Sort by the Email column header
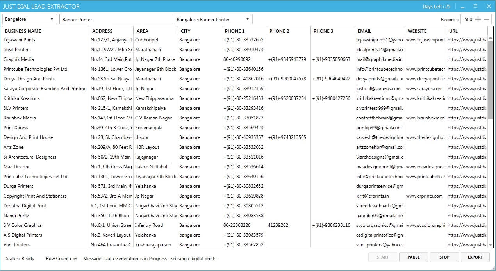496x271 pixels. pyautogui.click(x=364, y=31)
